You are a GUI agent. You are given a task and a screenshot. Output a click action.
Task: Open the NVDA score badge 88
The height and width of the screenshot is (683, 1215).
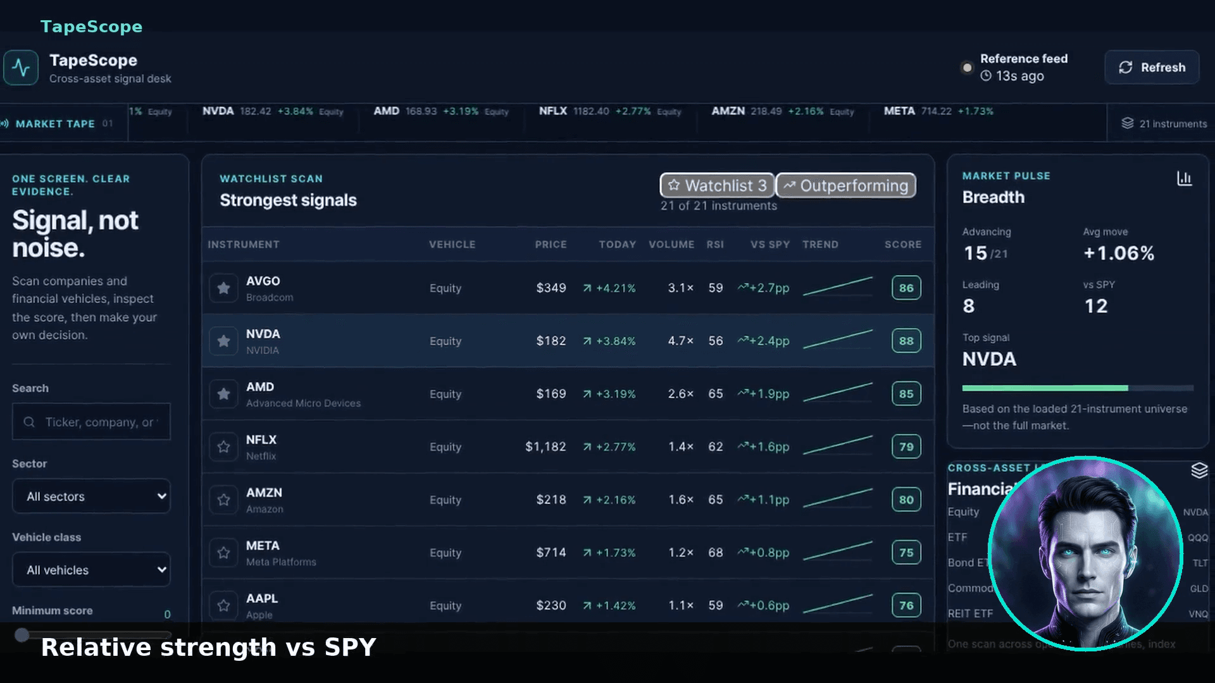(906, 341)
